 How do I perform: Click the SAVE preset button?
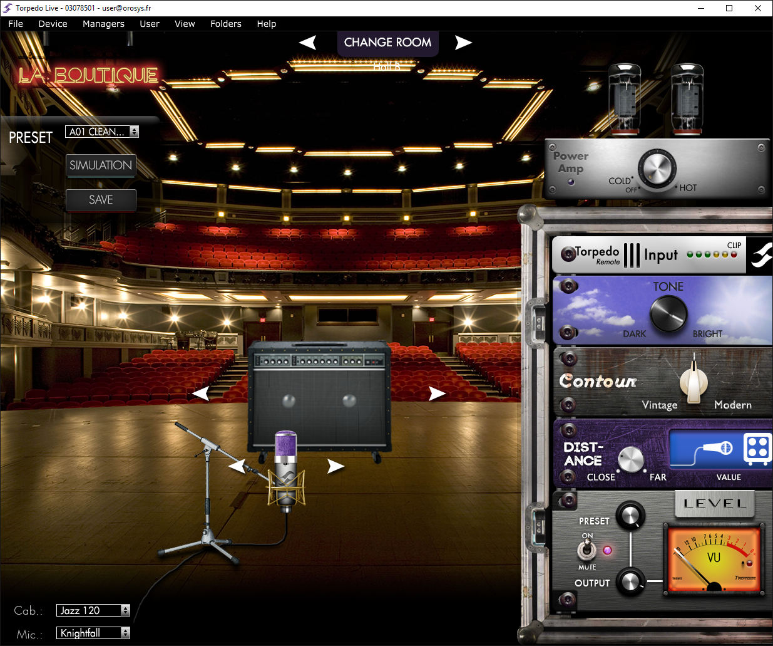101,200
